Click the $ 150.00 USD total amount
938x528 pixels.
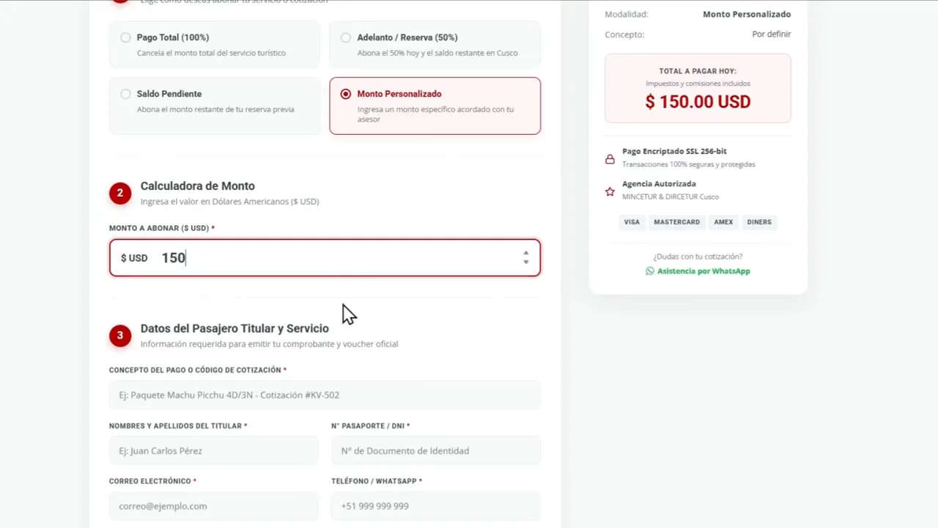(x=698, y=102)
